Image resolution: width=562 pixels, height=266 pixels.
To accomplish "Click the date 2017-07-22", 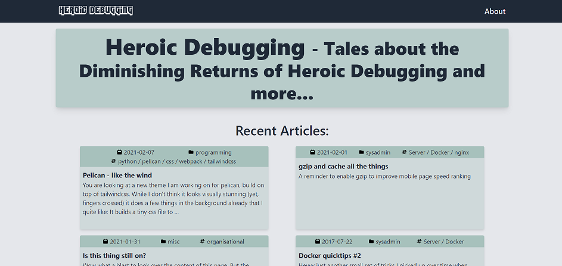I will [x=337, y=242].
